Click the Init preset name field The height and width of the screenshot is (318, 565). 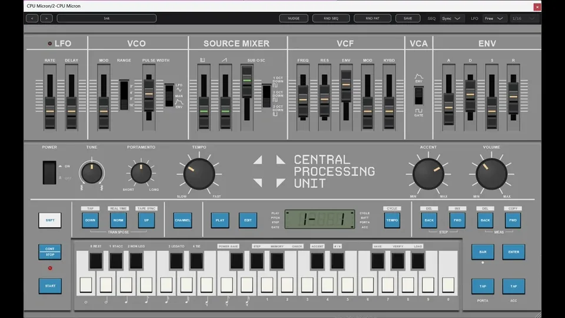pos(107,18)
